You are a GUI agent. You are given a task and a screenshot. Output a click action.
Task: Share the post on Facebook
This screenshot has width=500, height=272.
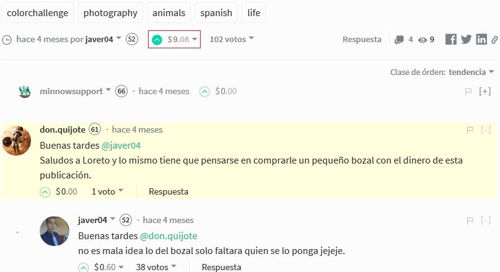451,40
